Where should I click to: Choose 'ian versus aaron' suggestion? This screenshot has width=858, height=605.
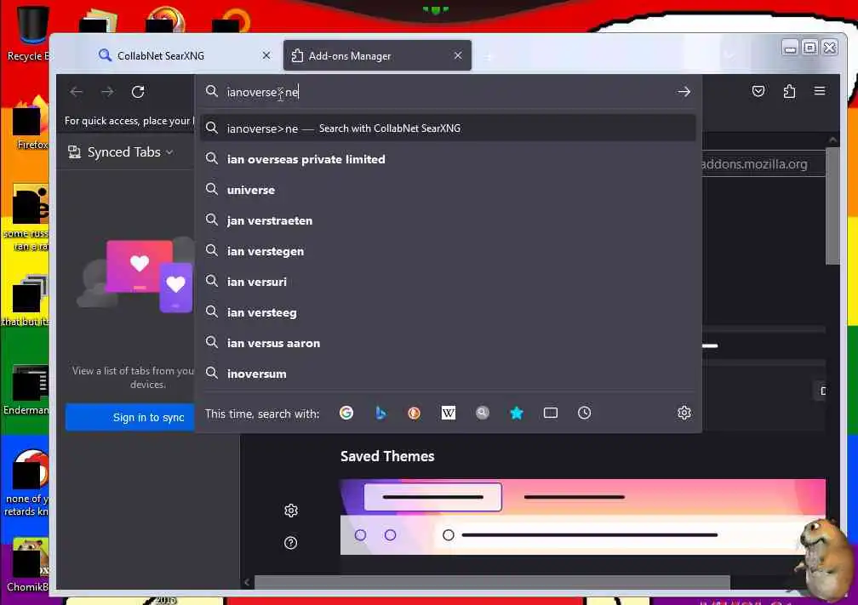click(448, 343)
